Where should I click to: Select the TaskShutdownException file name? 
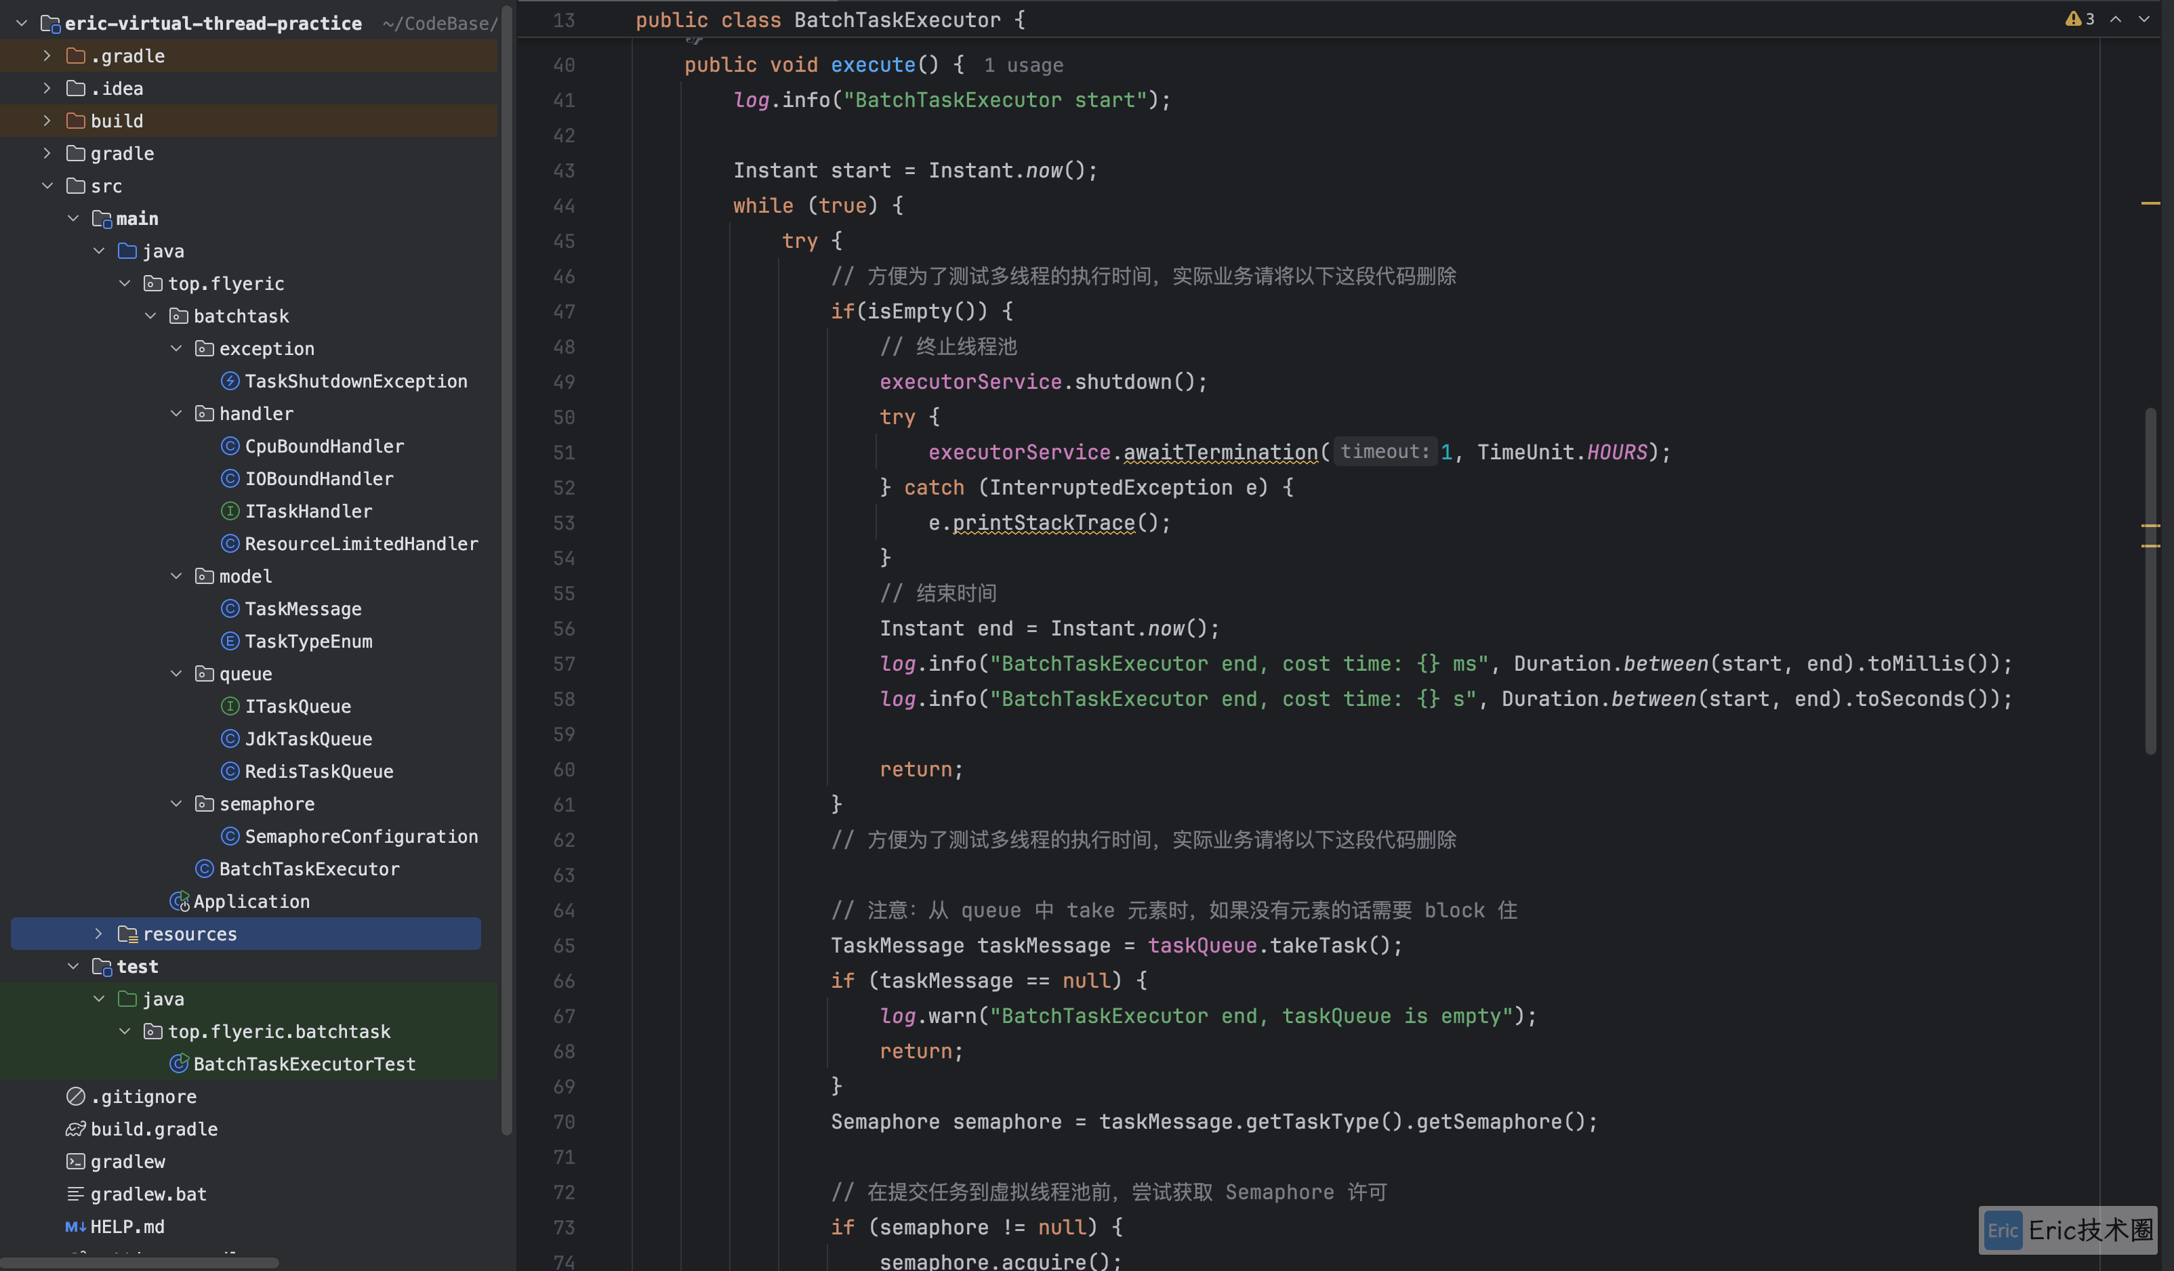click(x=355, y=381)
